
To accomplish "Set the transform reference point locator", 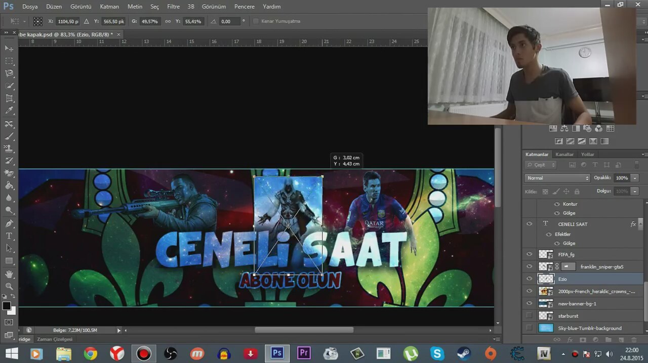I will click(38, 21).
